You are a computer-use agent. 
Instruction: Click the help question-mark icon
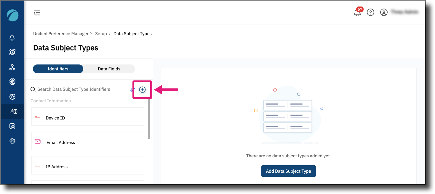(x=370, y=12)
